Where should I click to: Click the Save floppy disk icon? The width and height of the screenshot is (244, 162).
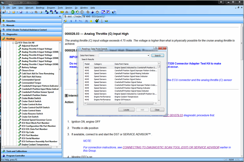[x=21, y=12]
